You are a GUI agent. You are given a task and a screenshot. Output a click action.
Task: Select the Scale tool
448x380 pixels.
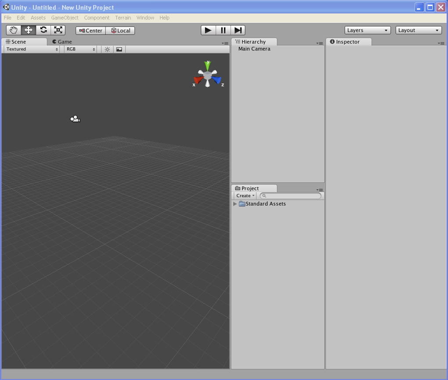pyautogui.click(x=58, y=30)
